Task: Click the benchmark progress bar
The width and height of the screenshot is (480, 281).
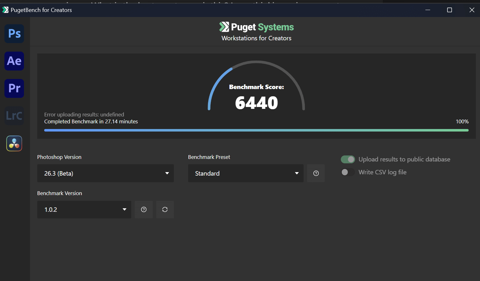Action: 256,130
